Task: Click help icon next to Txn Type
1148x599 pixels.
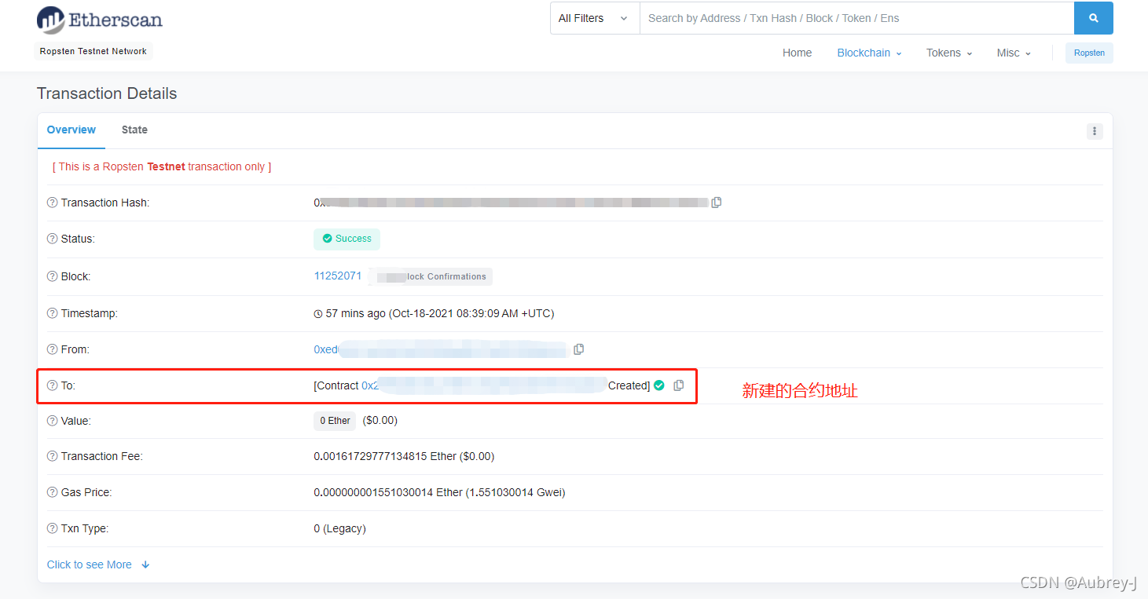Action: click(53, 528)
